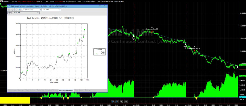Click the zoom in magnifier on chart
This screenshot has width=246, height=106.
122,102
